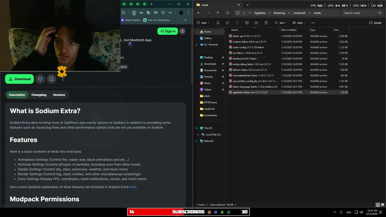
Task: Click the Sign in button
Action: pyautogui.click(x=168, y=31)
